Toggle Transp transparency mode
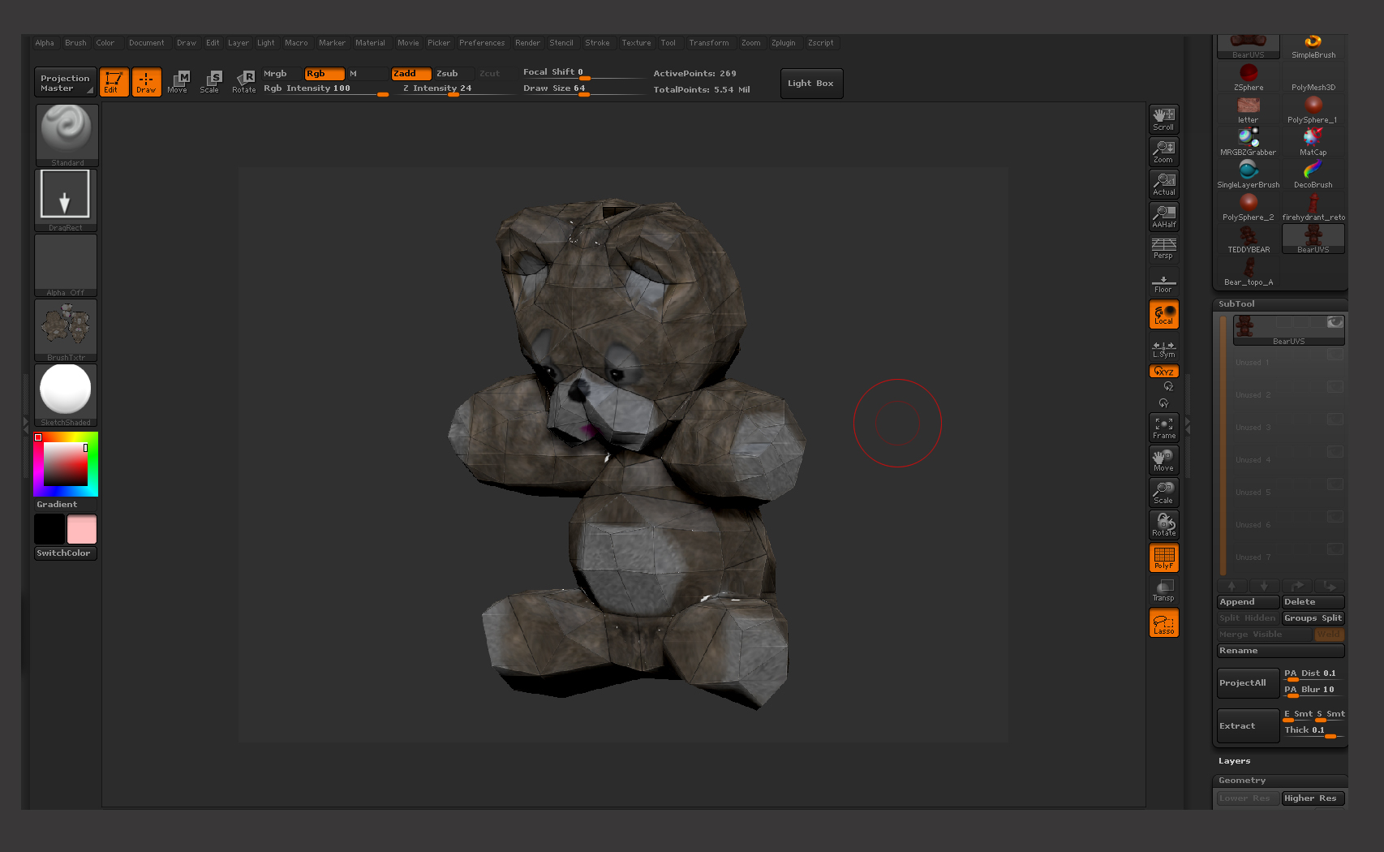Viewport: 1384px width, 852px height. click(x=1163, y=590)
